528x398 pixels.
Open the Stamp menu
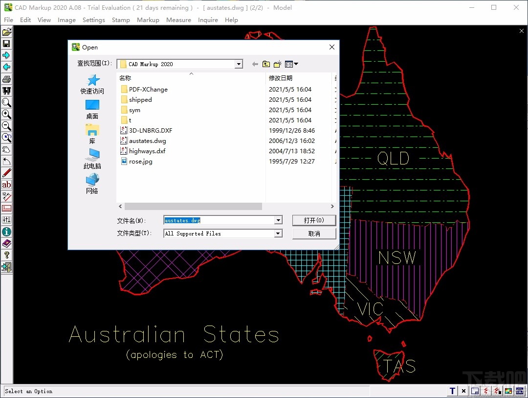(121, 20)
